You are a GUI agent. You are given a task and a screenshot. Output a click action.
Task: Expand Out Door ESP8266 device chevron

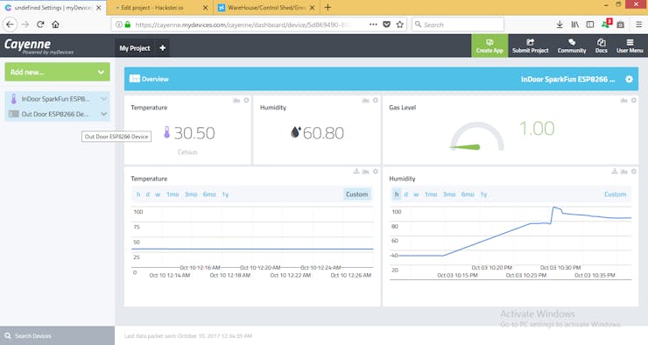point(103,114)
